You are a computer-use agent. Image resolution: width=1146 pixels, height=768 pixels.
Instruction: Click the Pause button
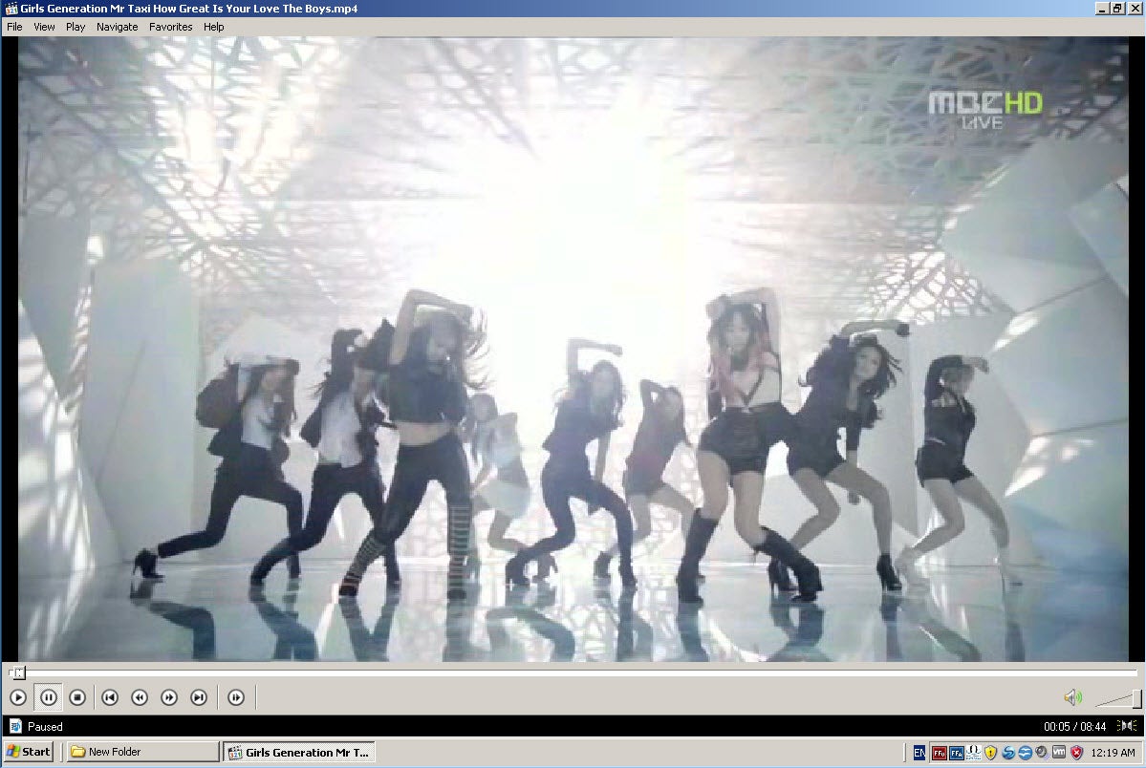[48, 697]
